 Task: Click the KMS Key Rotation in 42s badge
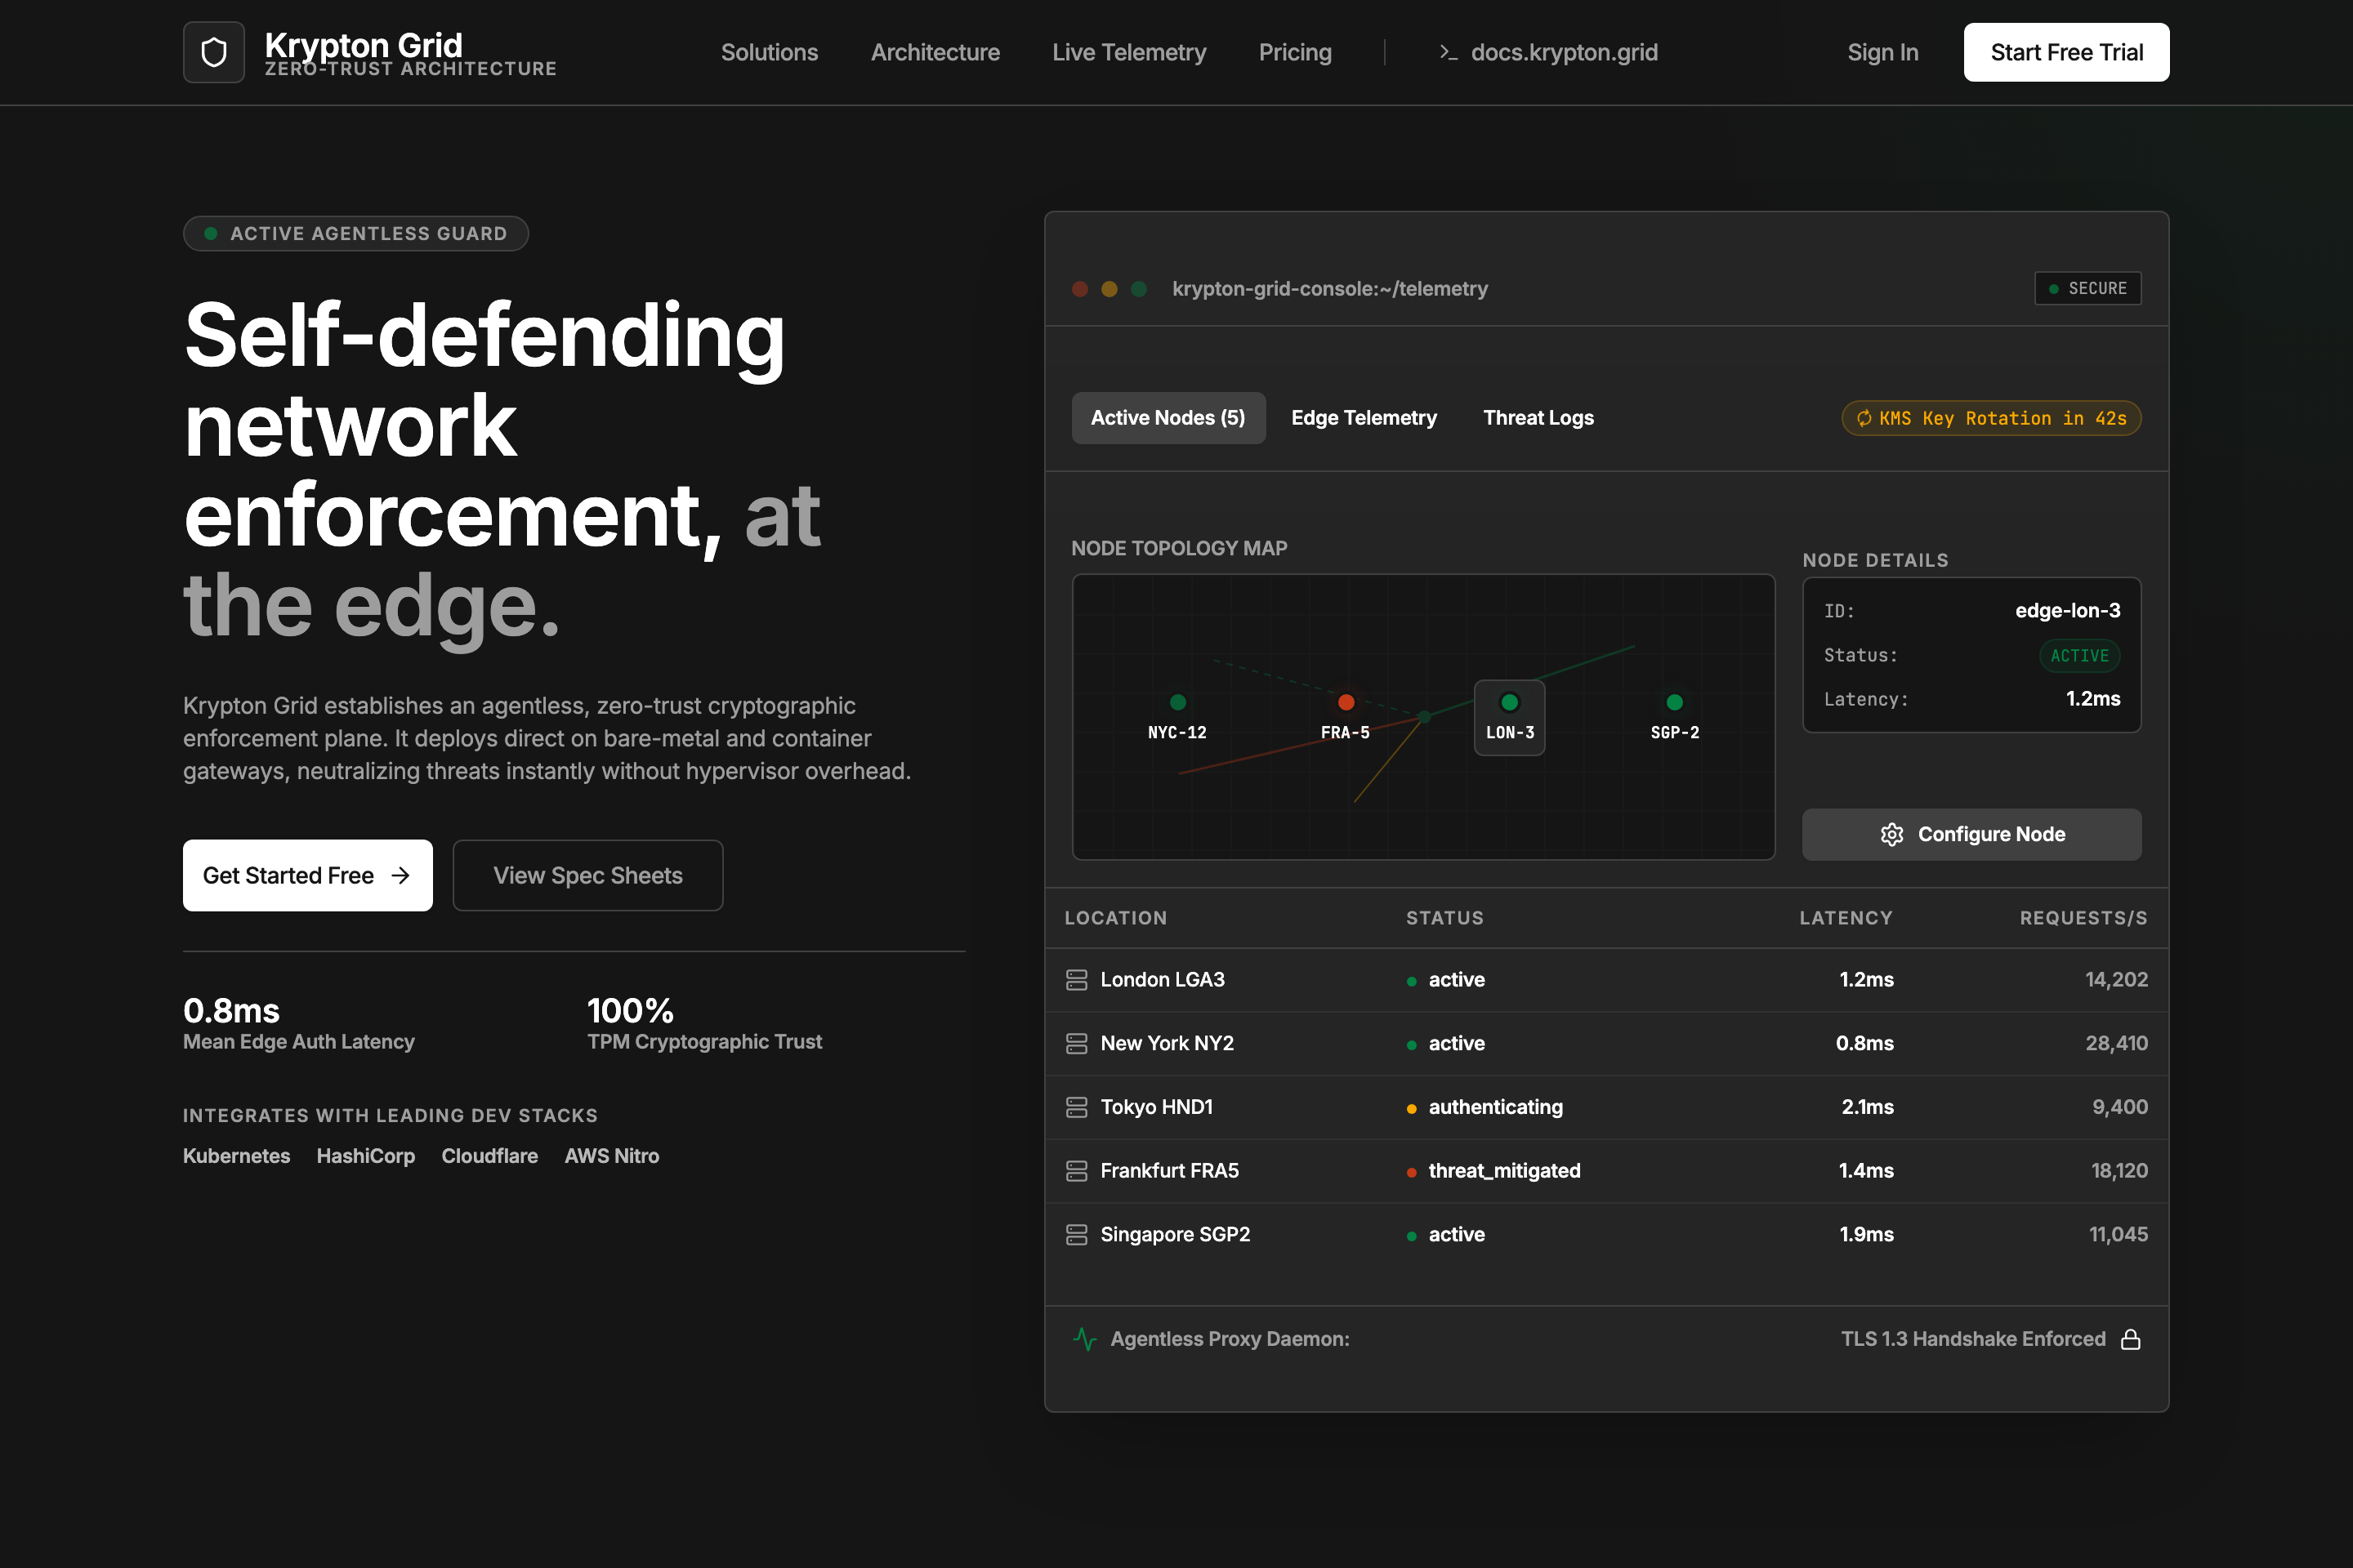tap(1992, 418)
